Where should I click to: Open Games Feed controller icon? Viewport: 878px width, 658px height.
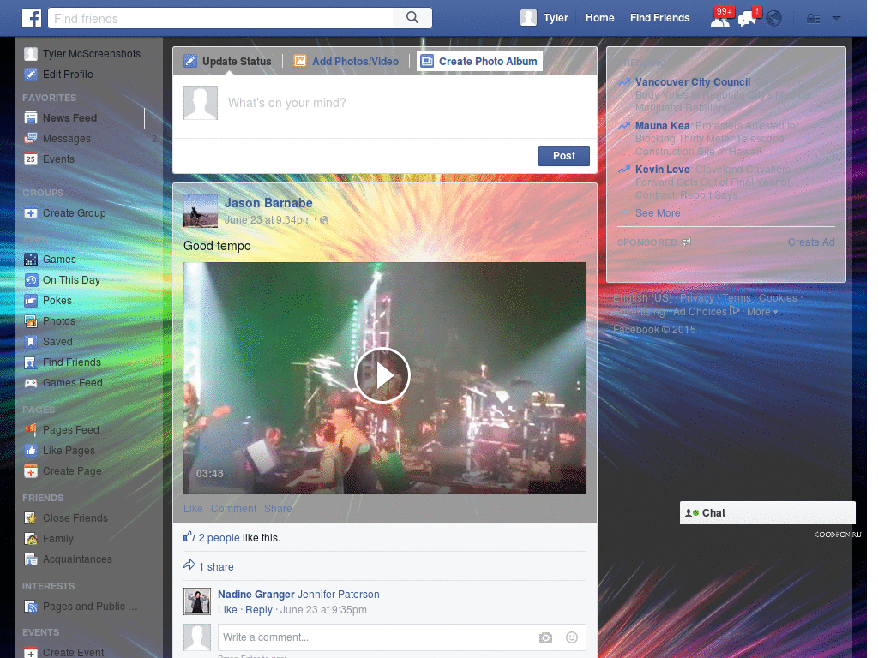[31, 383]
